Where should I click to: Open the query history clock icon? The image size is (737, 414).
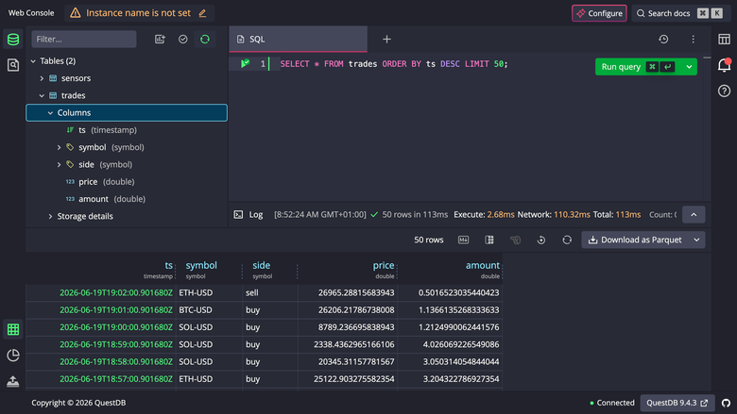tap(663, 40)
